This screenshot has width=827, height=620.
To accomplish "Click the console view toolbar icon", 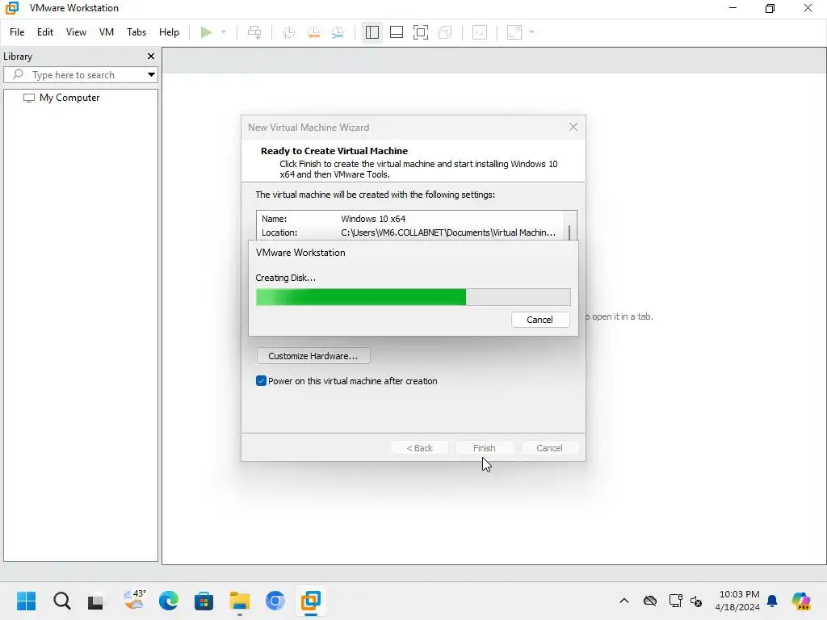I will 480,32.
